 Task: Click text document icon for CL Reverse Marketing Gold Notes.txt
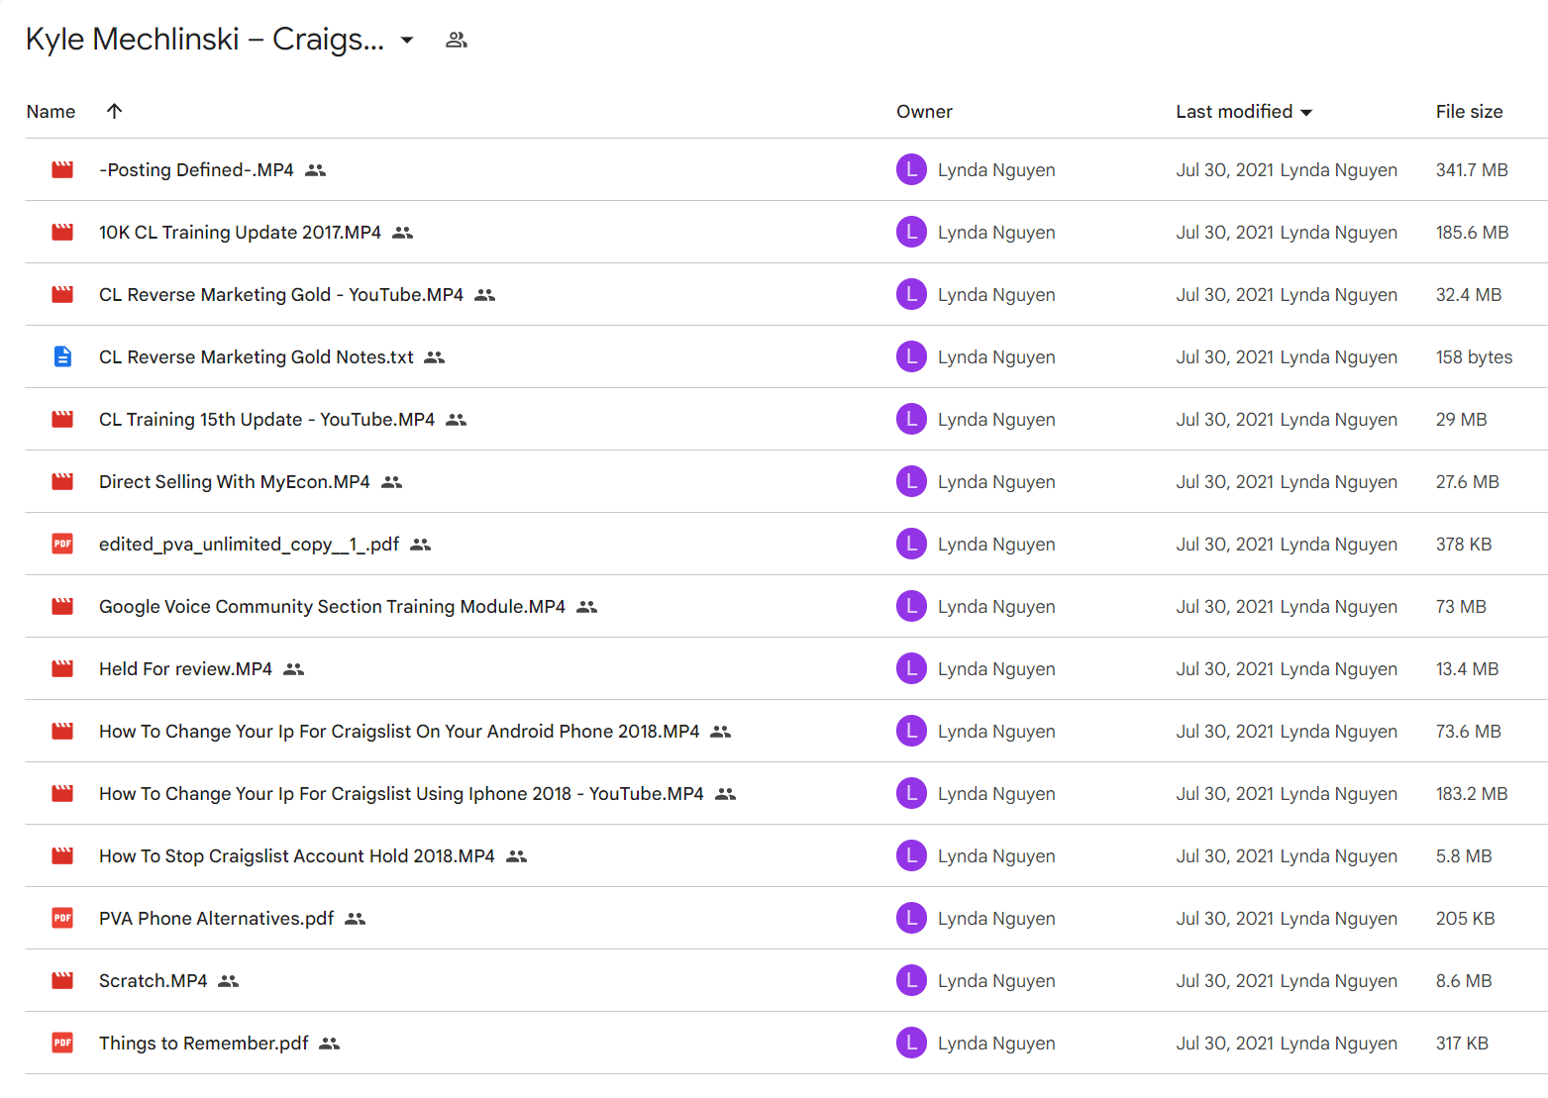click(x=62, y=356)
